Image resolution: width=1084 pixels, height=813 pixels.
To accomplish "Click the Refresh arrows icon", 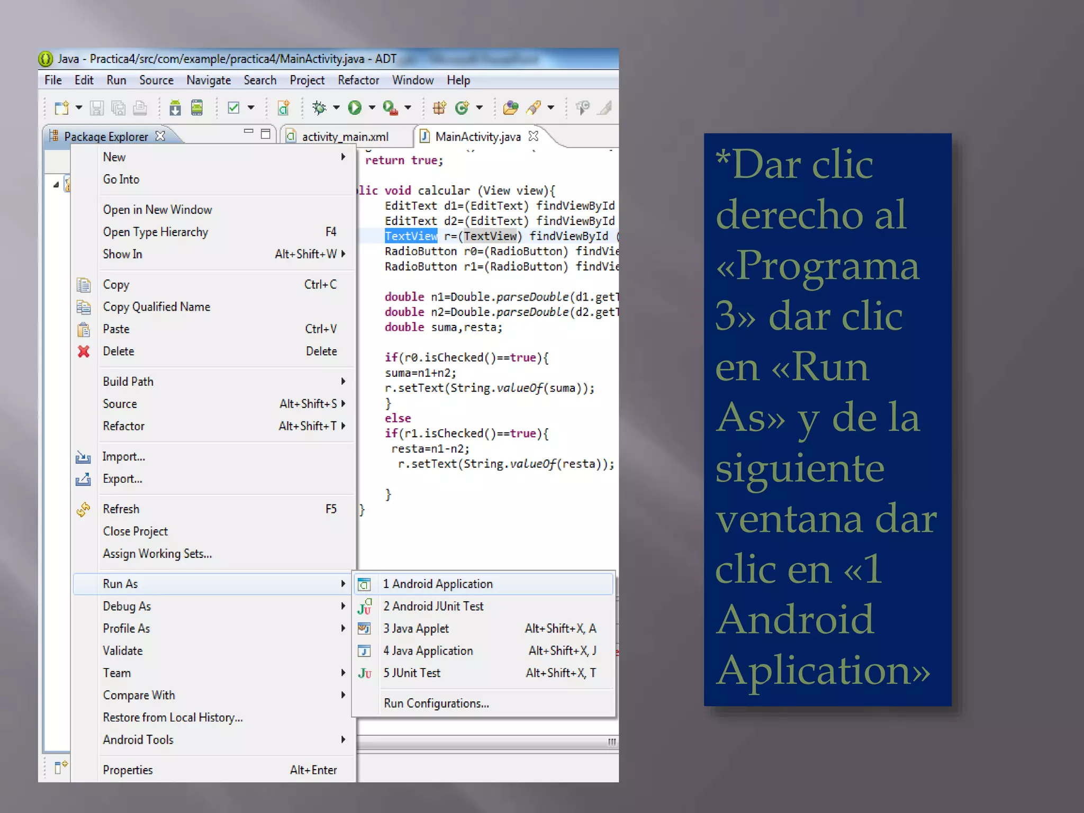I will coord(83,509).
